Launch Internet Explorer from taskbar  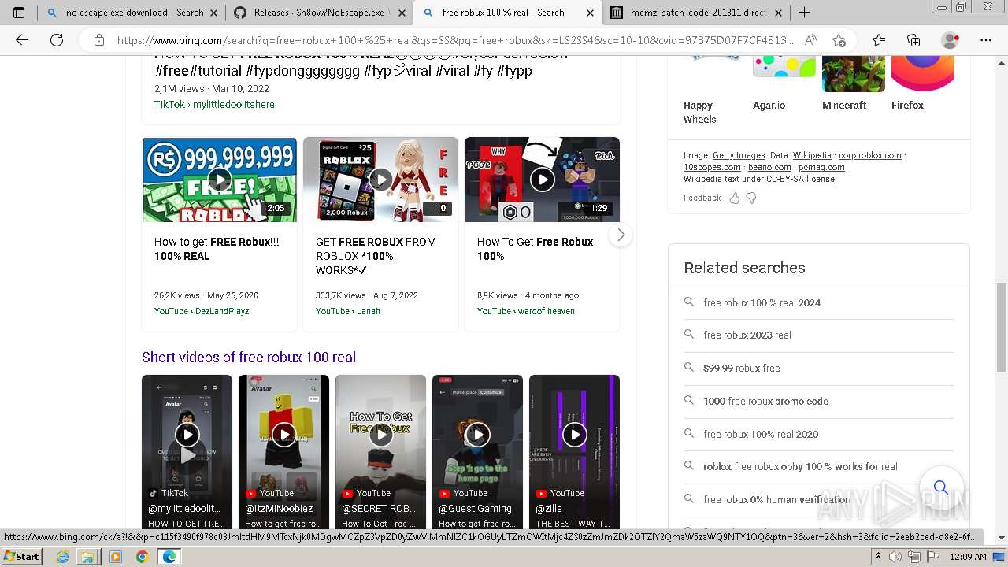pos(63,556)
